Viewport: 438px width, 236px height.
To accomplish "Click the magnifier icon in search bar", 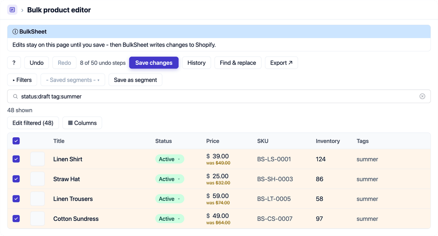I will [x=16, y=96].
